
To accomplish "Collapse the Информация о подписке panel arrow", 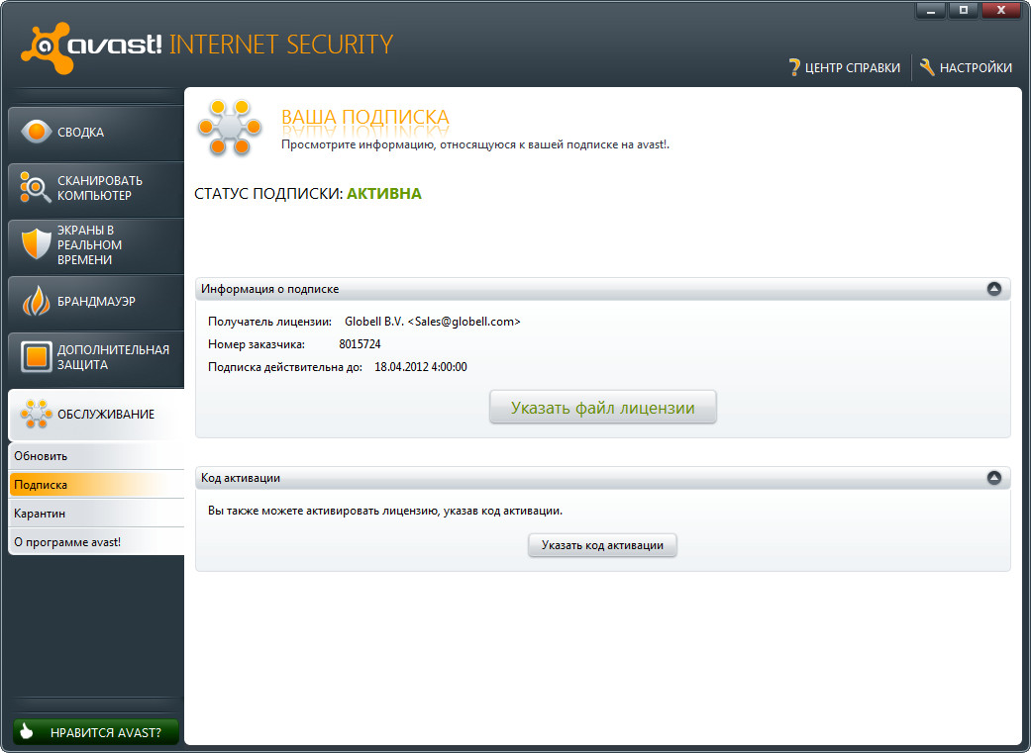I will [x=993, y=289].
